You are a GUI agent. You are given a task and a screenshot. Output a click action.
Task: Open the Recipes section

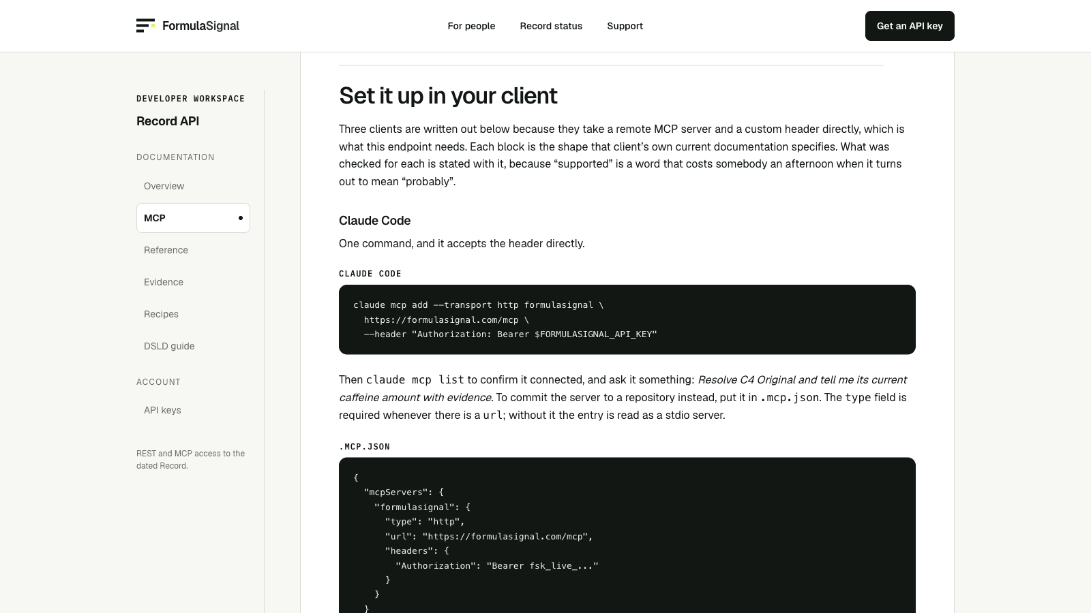(x=193, y=314)
